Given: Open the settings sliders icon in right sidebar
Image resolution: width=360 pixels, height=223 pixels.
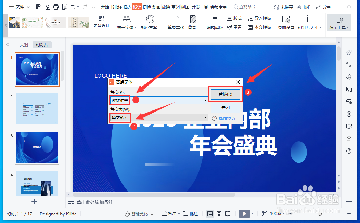Looking at the screenshot, I should pyautogui.click(x=349, y=65).
